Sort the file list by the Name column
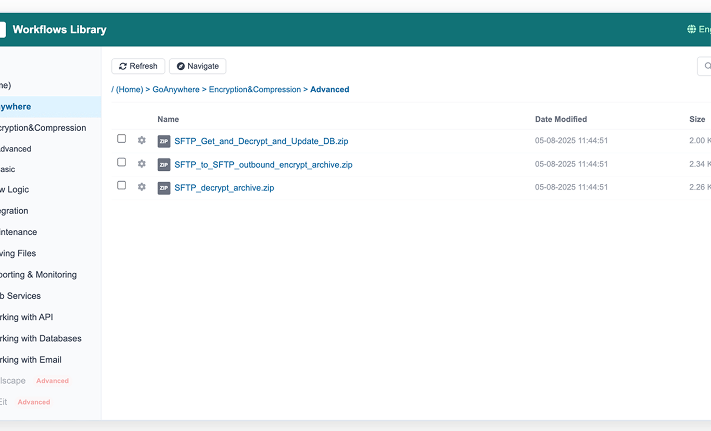 (x=168, y=119)
